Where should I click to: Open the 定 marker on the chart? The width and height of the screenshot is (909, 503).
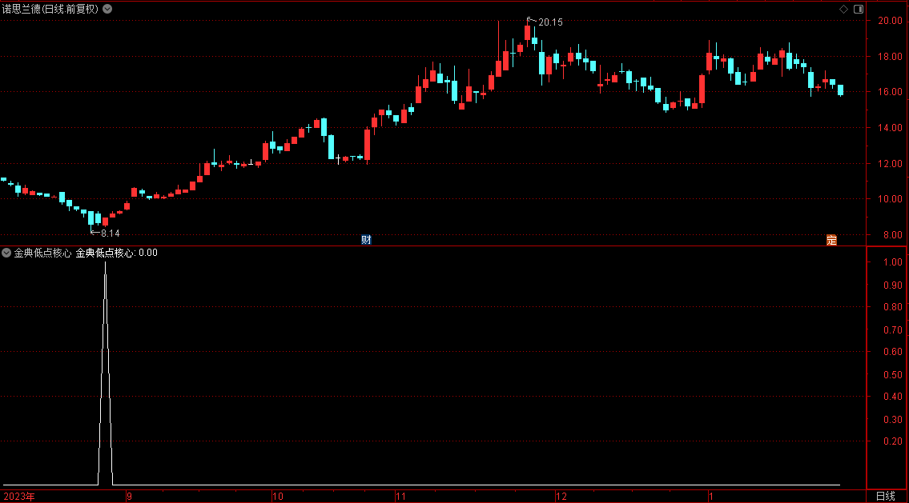pyautogui.click(x=831, y=240)
